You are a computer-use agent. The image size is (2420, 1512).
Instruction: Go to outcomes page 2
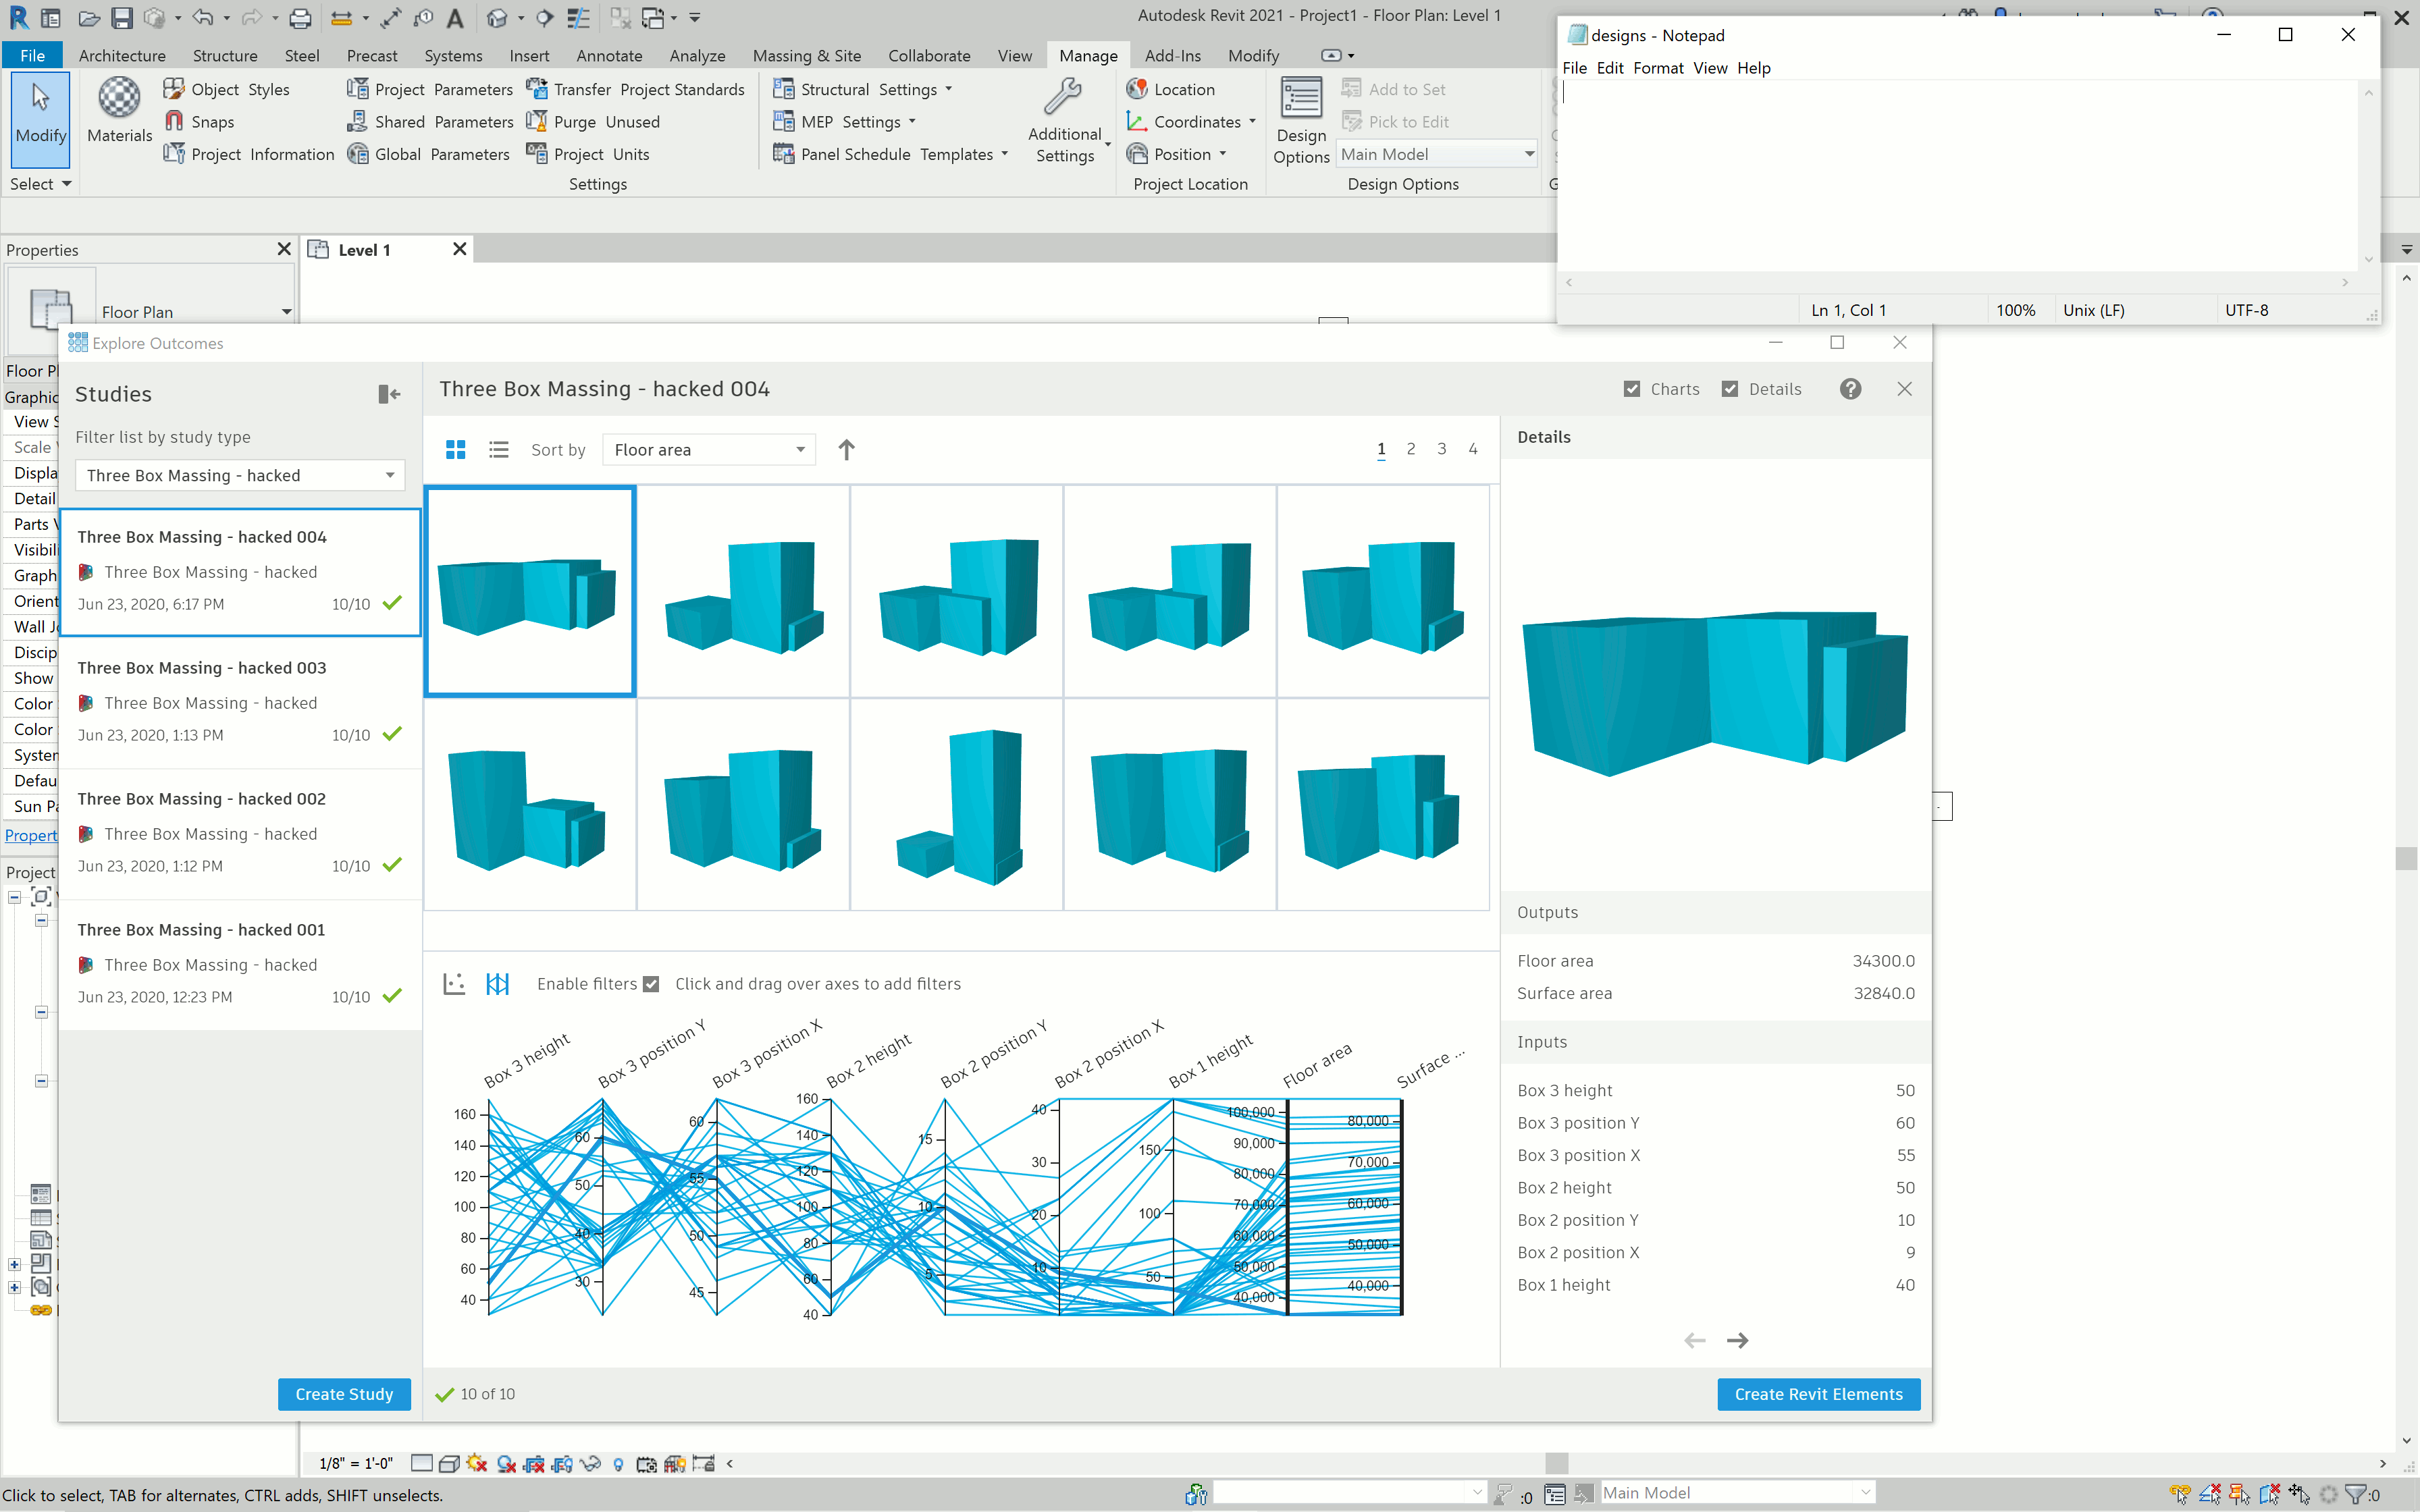click(x=1411, y=449)
